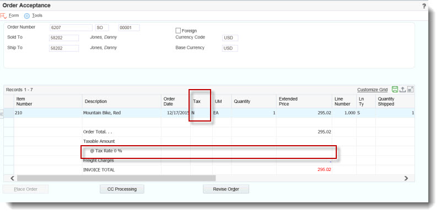Click the Freight Charges label

(x=99, y=160)
